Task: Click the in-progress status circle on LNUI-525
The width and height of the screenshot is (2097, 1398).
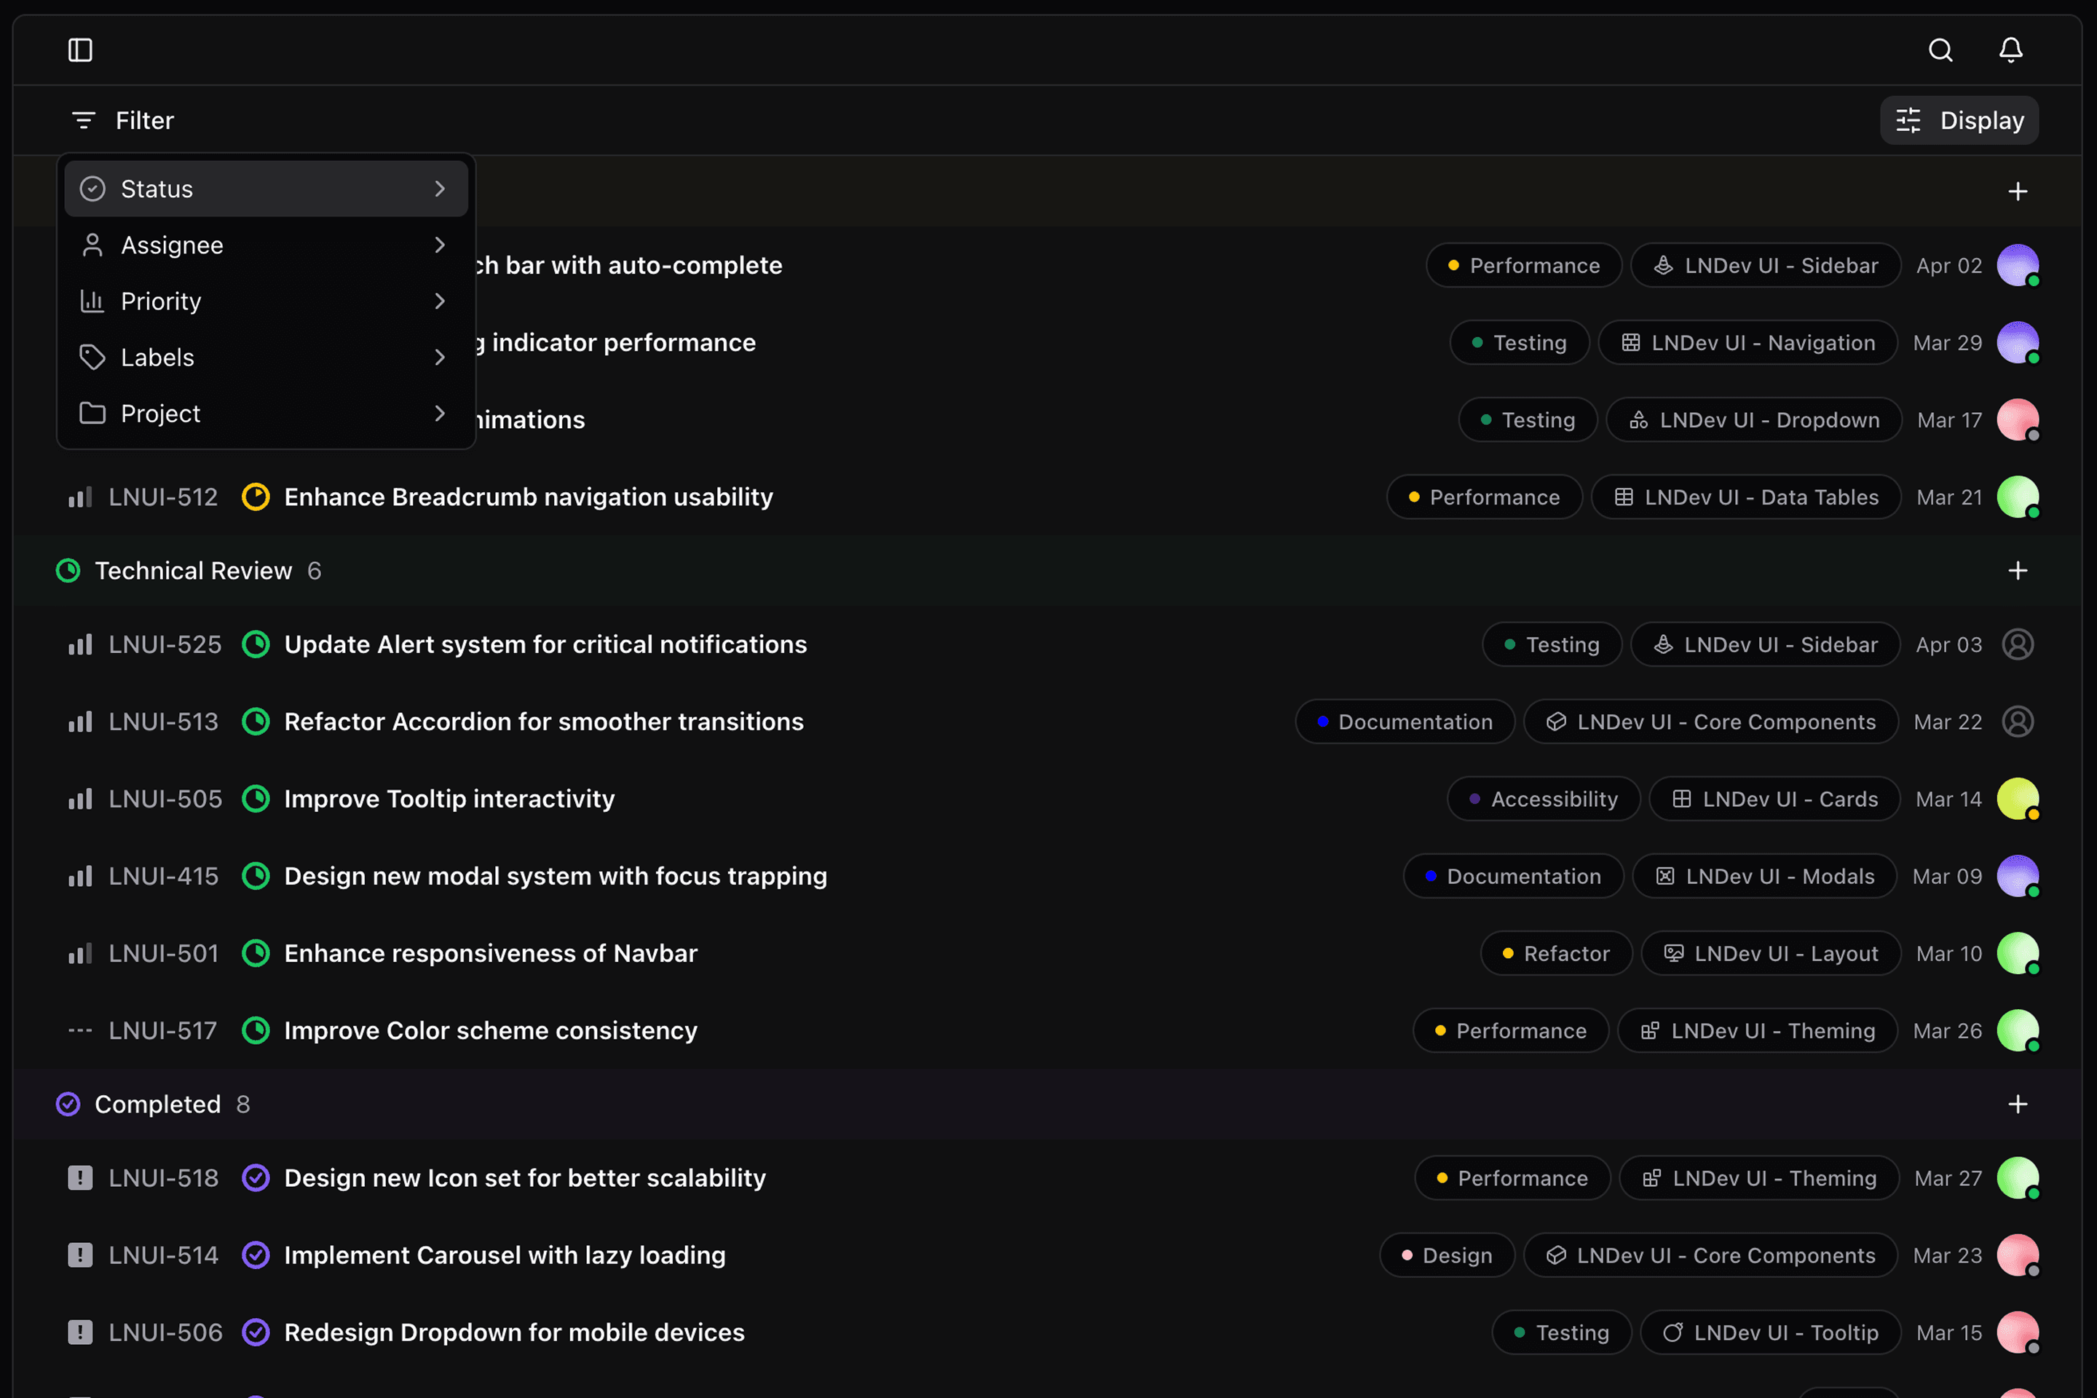Action: [x=256, y=644]
